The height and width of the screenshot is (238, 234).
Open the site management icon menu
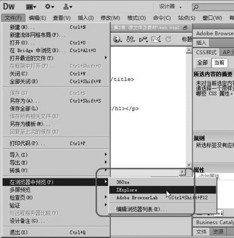[67, 7]
